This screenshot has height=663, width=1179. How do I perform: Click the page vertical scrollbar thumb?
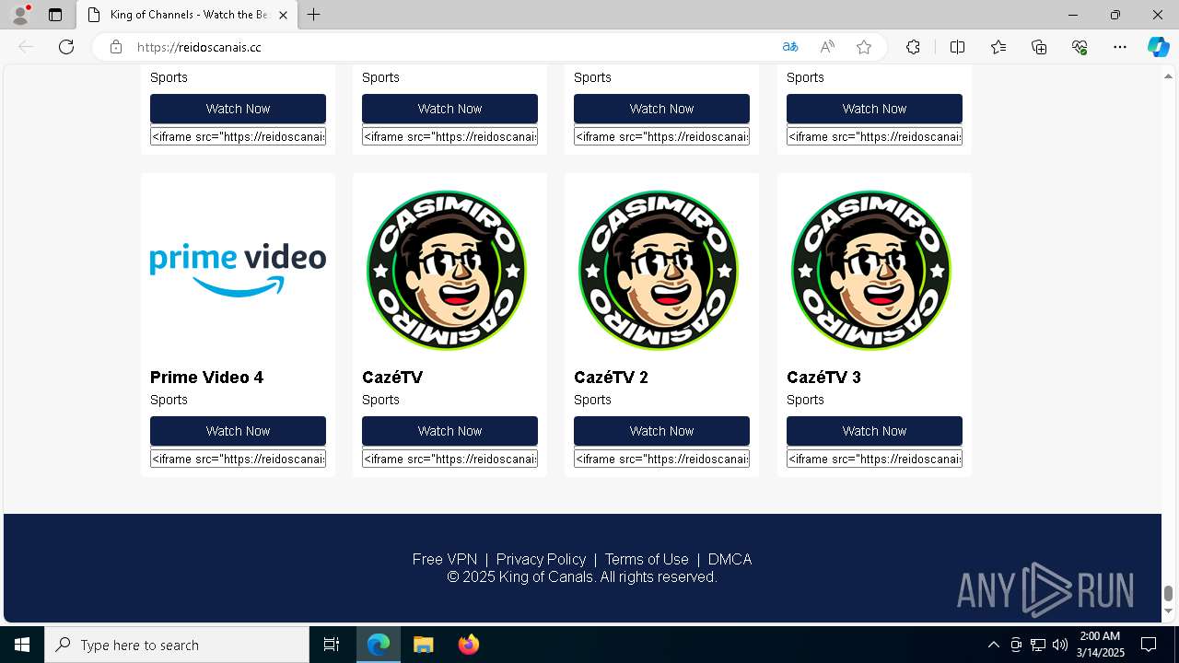click(1169, 593)
